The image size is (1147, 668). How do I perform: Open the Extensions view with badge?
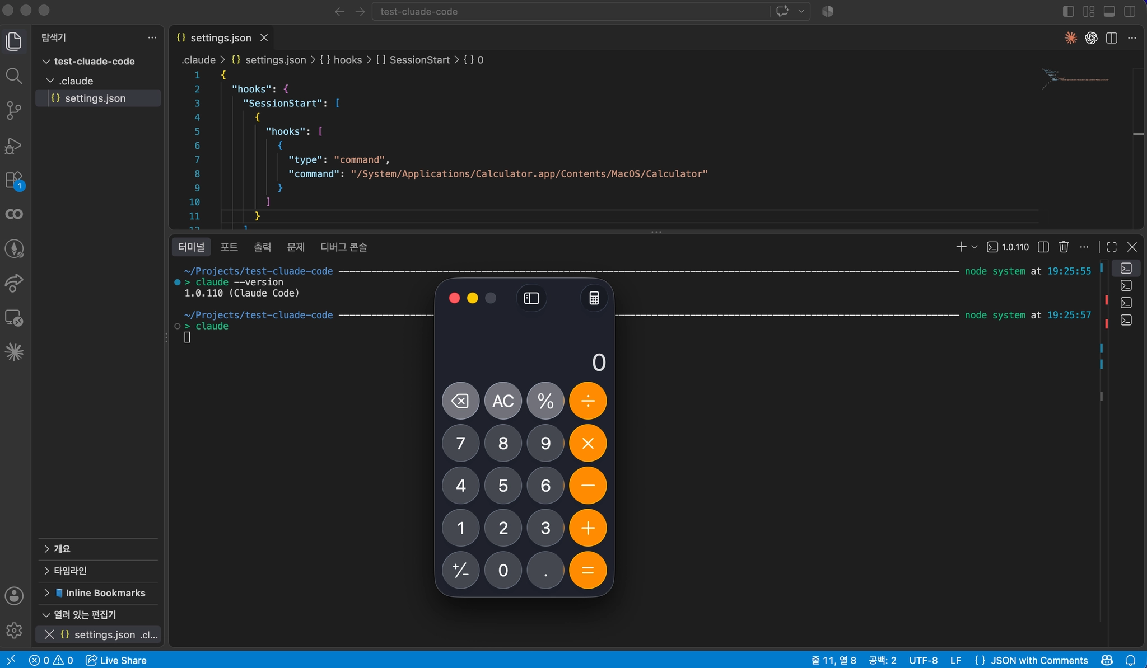(14, 180)
